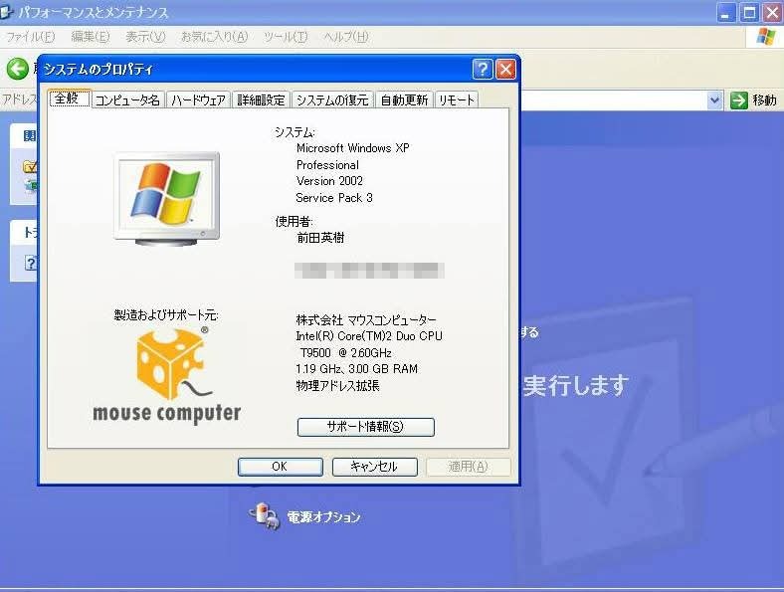Open the ツール(T) menu

coord(286,37)
